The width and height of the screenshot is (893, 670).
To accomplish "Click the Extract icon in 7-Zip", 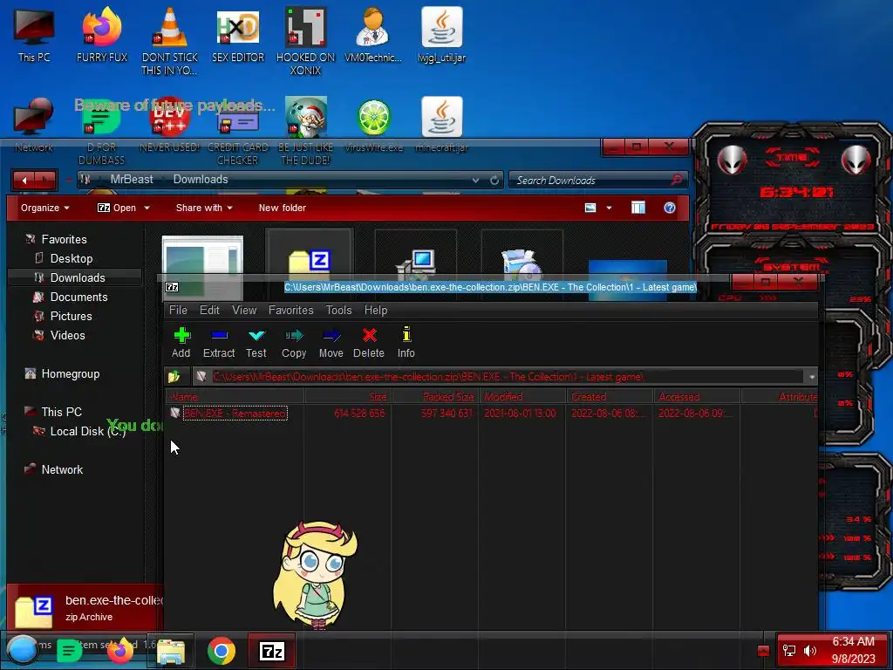I will (219, 342).
